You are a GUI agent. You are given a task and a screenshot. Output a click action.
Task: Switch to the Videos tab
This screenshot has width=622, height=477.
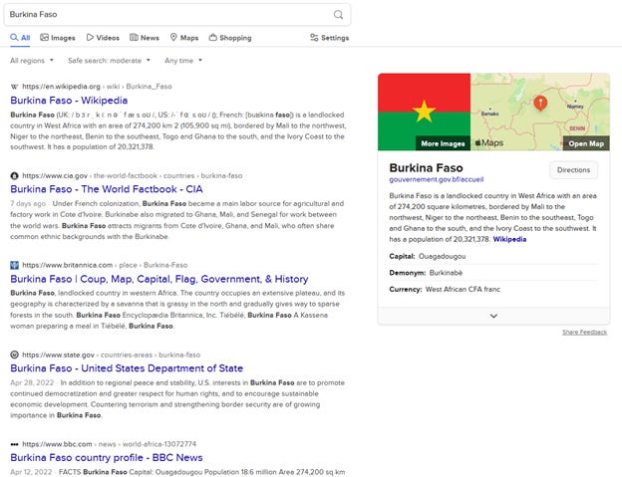103,38
